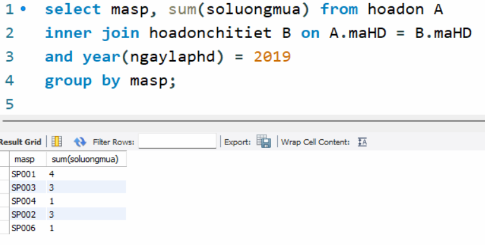Export recordset to external file icon
The width and height of the screenshot is (485, 245).
[x=264, y=141]
